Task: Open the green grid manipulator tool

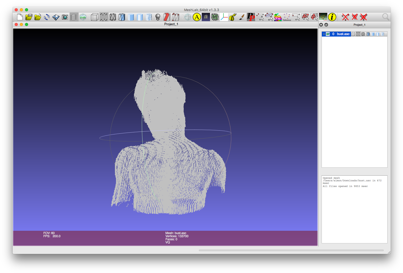Action: tap(323, 17)
